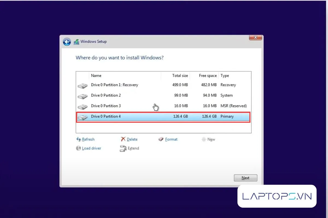The width and height of the screenshot is (328, 218).
Task: Close the Windows Setup dialog
Action: [x=256, y=38]
